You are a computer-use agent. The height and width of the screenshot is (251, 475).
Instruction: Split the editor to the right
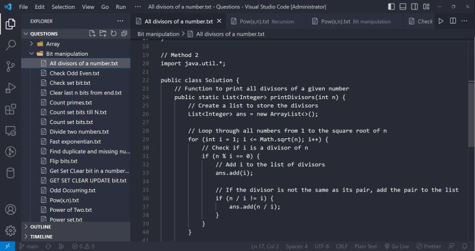[x=453, y=21]
